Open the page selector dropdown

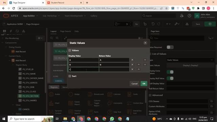coord(117,24)
